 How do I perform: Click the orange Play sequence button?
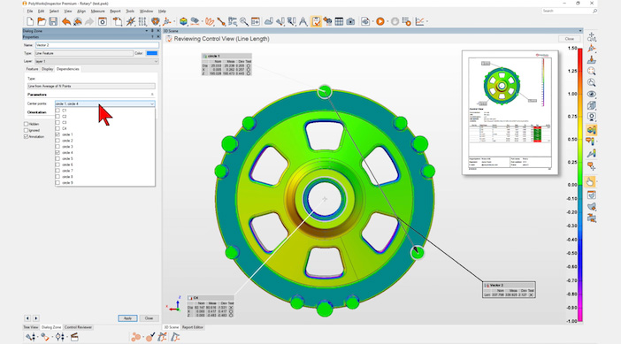380,21
